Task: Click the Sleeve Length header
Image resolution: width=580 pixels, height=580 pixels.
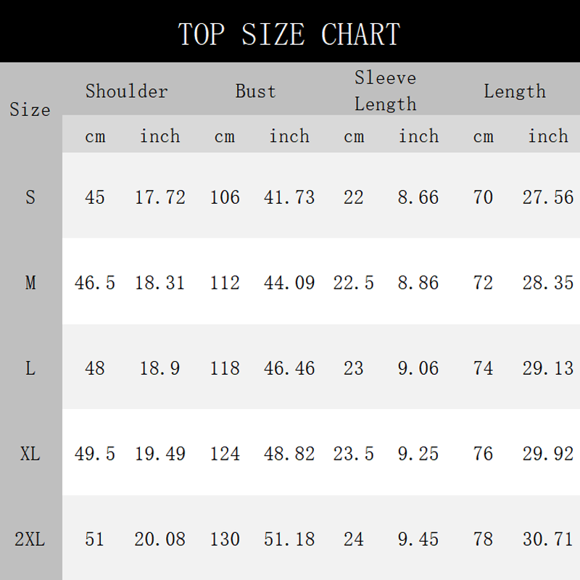Action: pyautogui.click(x=386, y=91)
